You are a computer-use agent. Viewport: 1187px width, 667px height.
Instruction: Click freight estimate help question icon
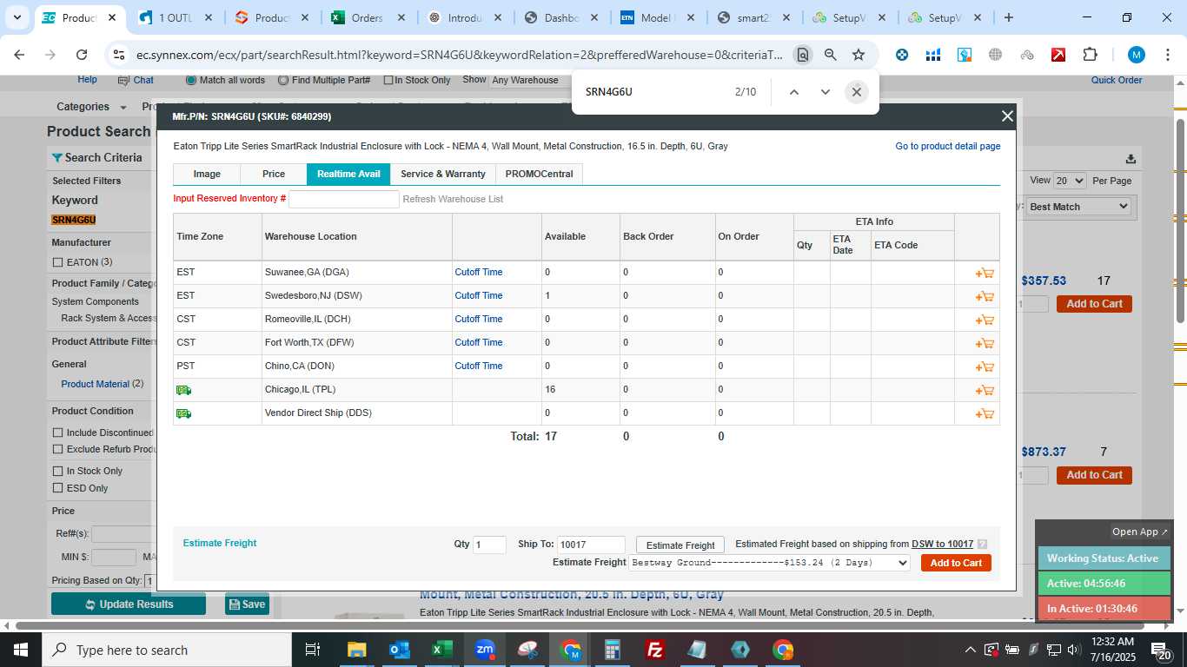click(x=982, y=545)
